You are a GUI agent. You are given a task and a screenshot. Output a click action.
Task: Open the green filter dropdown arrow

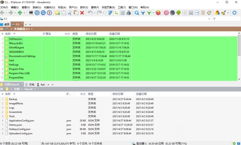[153, 13]
